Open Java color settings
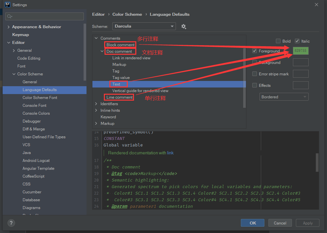Screen dimensions: 327x233 (x=27, y=153)
